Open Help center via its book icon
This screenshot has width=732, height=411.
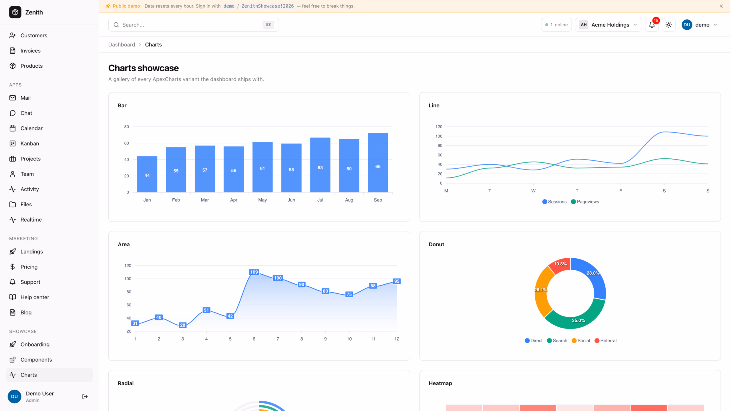coord(13,297)
